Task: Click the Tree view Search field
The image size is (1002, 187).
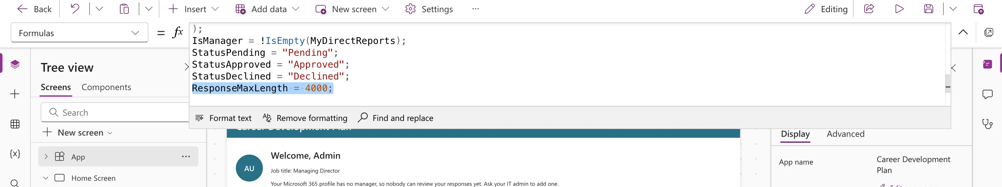Action: point(115,112)
